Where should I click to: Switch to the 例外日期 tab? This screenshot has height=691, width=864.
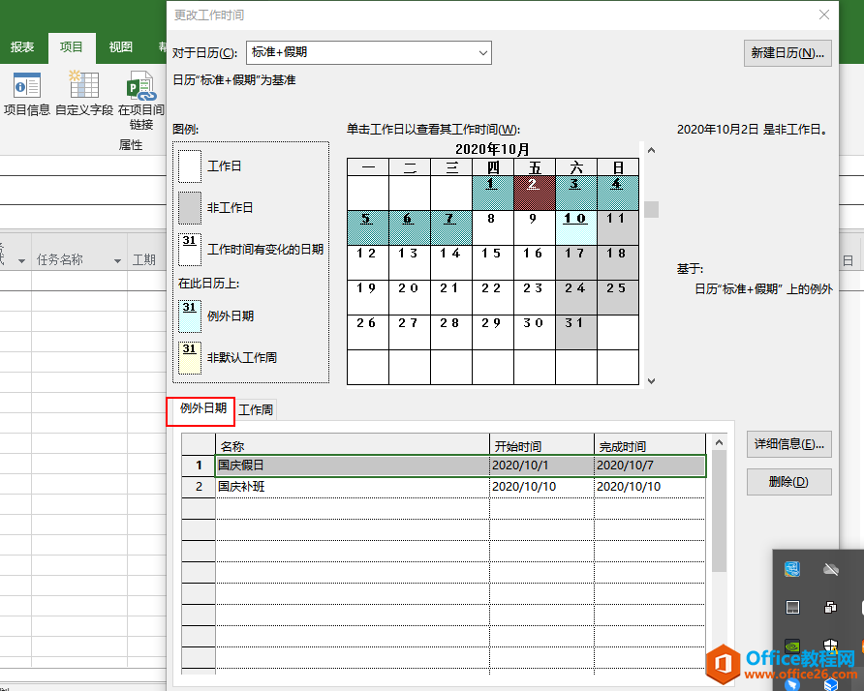tap(203, 409)
